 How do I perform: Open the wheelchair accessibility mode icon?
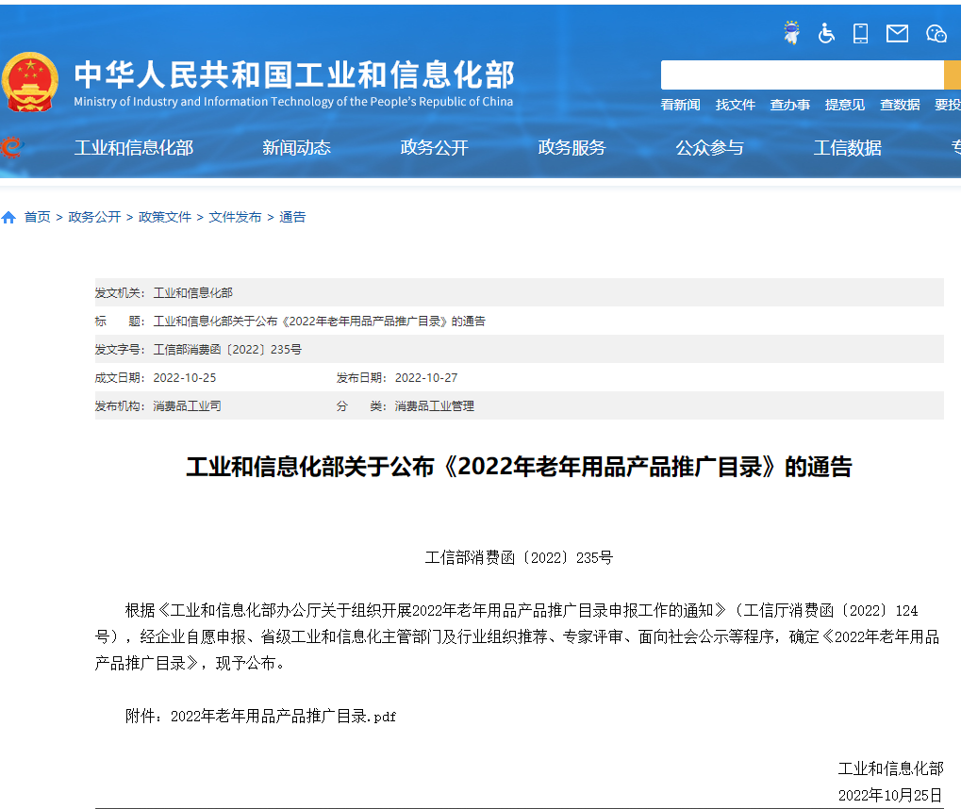coord(826,32)
